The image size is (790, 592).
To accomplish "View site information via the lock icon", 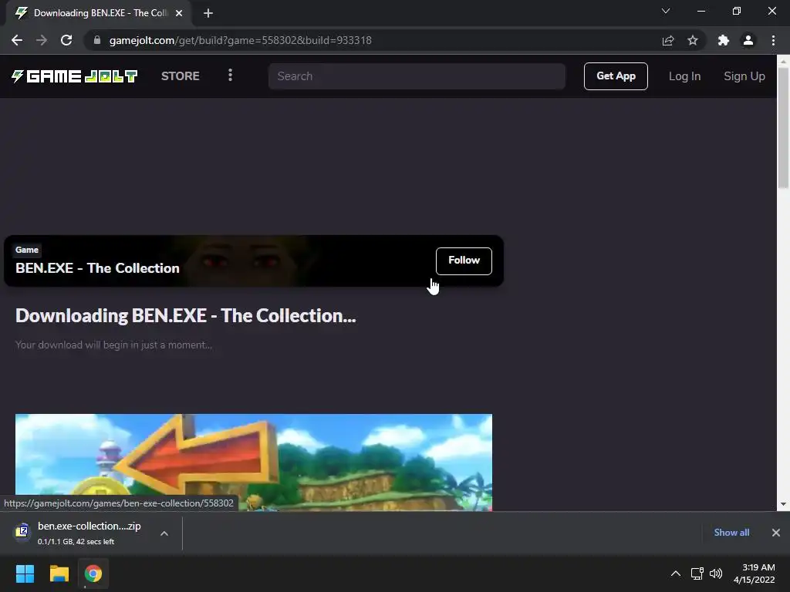I will [x=97, y=40].
